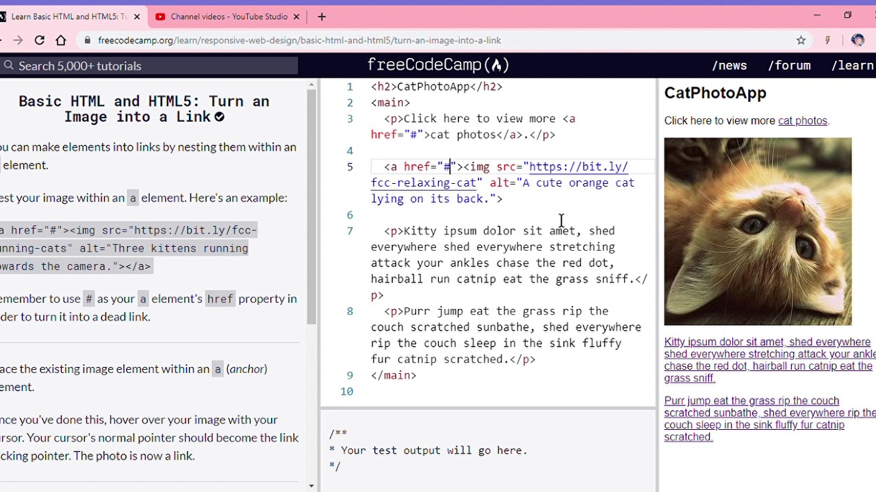Open the /news menu link
This screenshot has height=492, width=876.
[730, 66]
